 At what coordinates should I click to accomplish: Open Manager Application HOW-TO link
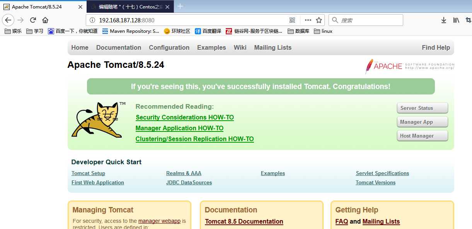coord(179,128)
